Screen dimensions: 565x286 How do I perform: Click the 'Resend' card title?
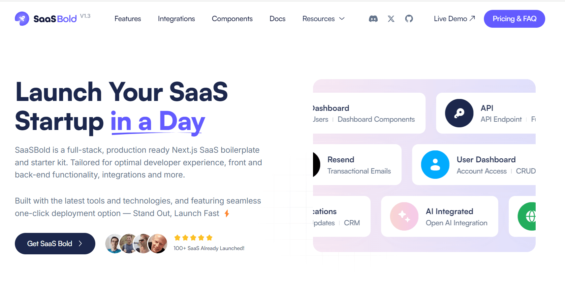pyautogui.click(x=341, y=160)
